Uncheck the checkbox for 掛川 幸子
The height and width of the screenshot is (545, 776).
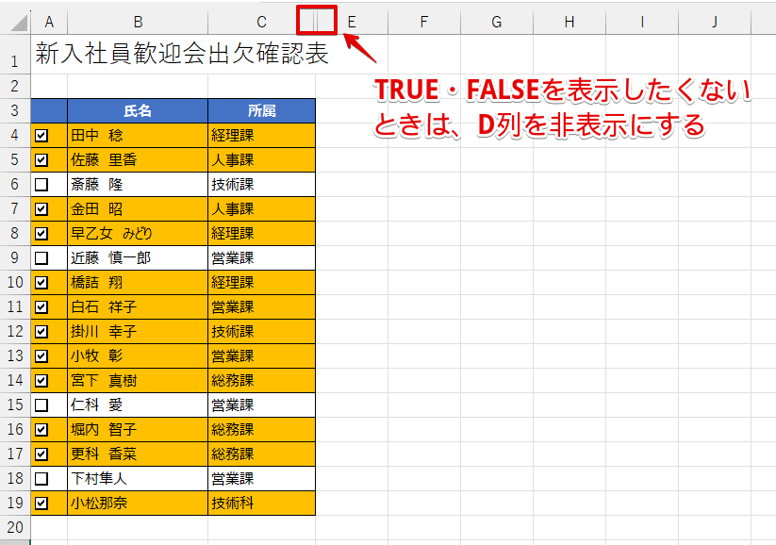(41, 332)
